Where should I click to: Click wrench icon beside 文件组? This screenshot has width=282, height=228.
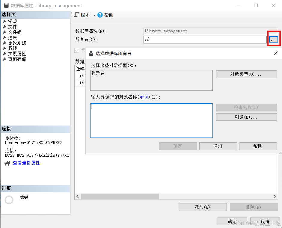click(x=4, y=32)
